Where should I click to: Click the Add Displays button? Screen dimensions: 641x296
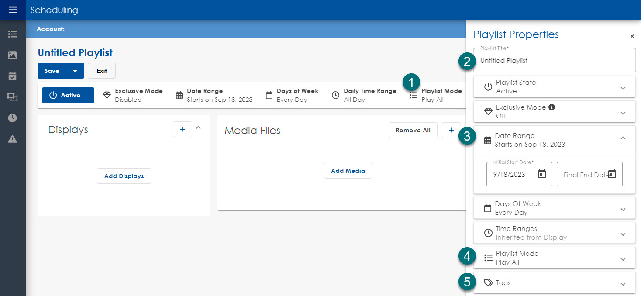pos(124,176)
